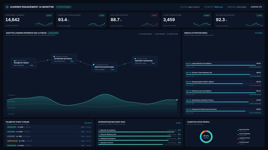The height and width of the screenshot is (150, 268).
Task: Select the #3 Residual Convergence recovery row
Action: (140, 139)
